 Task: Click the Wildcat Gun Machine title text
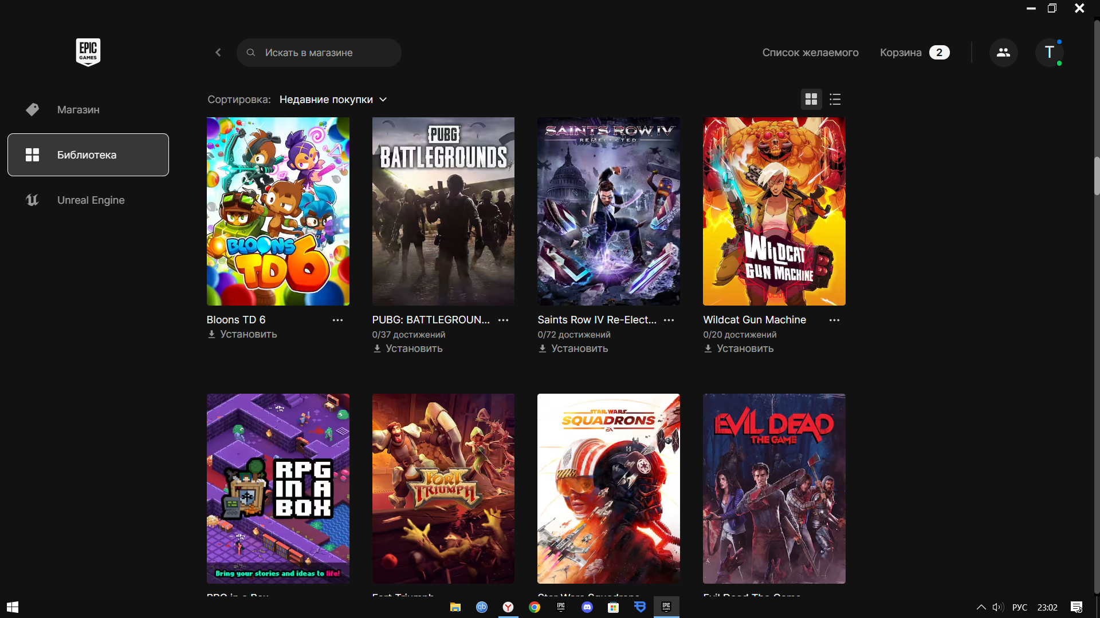point(755,320)
